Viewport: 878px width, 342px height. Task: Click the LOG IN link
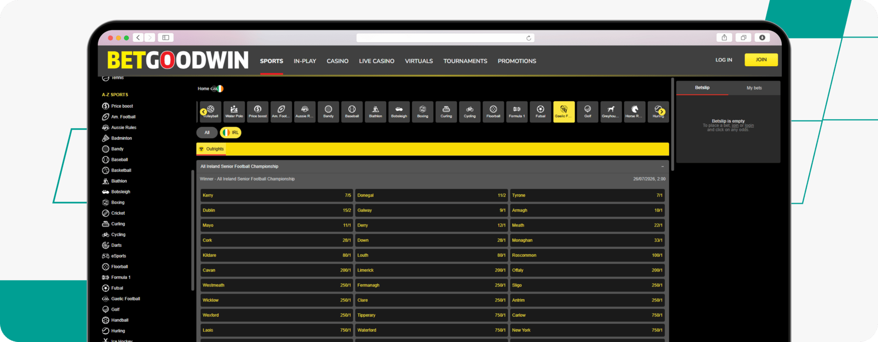[724, 60]
